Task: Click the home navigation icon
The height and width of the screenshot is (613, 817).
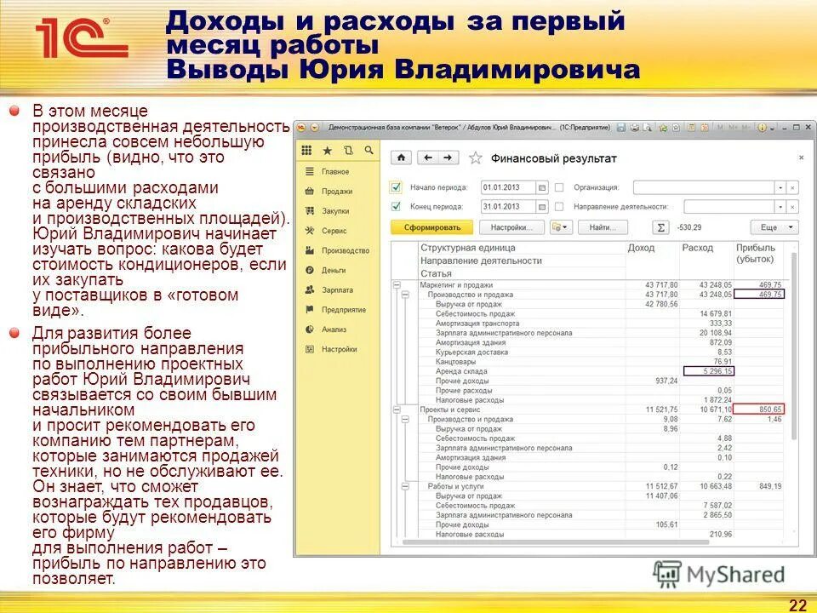Action: click(400, 157)
